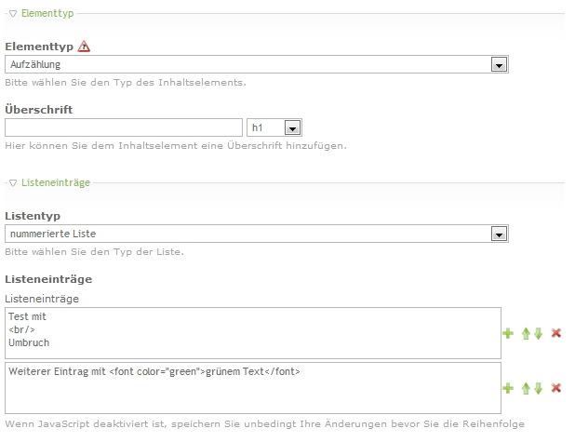575x442 pixels.
Task: Collapse the Listeneinträge section
Action: point(13,182)
